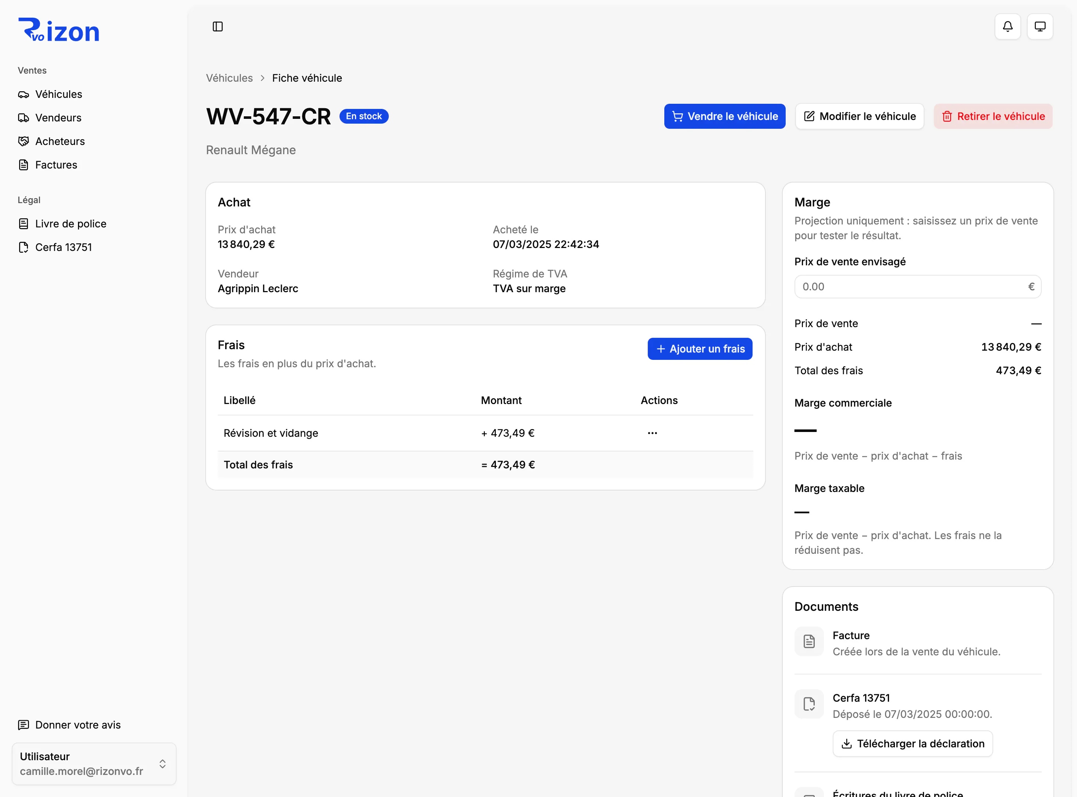This screenshot has height=797, width=1077.
Task: Click the download icon on Télécharger
Action: [846, 744]
